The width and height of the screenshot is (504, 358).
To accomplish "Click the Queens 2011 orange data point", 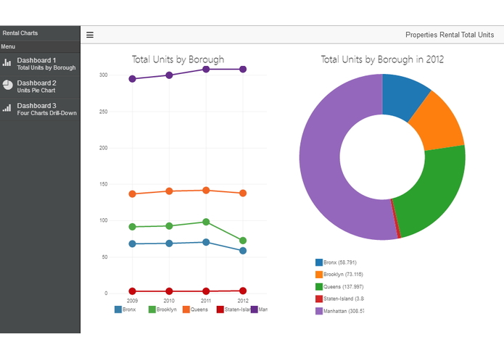I will (x=206, y=191).
